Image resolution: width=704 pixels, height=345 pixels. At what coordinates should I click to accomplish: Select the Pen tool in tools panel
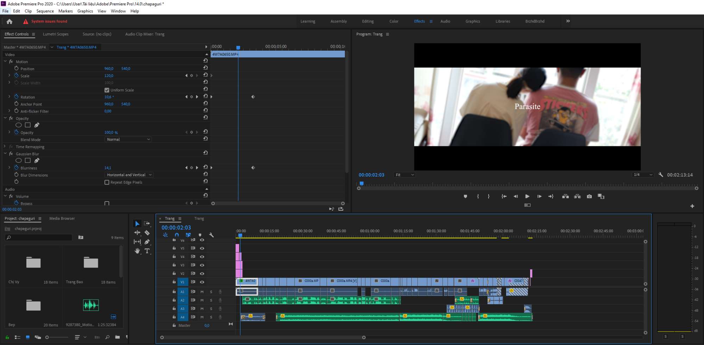coord(147,242)
